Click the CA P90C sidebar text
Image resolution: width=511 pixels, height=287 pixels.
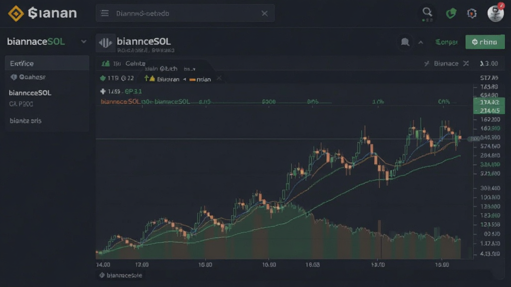21,104
